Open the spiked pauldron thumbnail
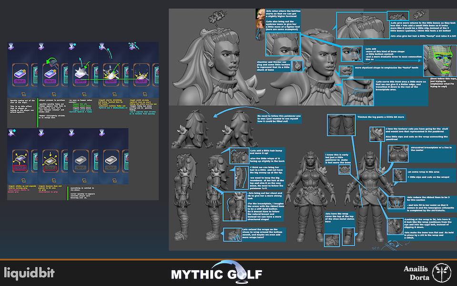This screenshot has width=457, height=286. click(x=377, y=134)
